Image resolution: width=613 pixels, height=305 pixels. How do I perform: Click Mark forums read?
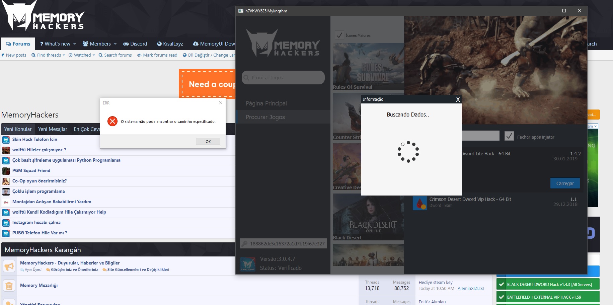point(157,55)
